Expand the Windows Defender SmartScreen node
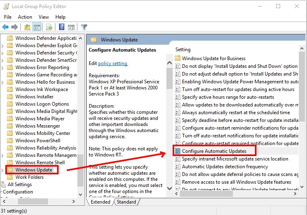Image resolution: width=307 pixels, height=215 pixels. [x=2, y=61]
